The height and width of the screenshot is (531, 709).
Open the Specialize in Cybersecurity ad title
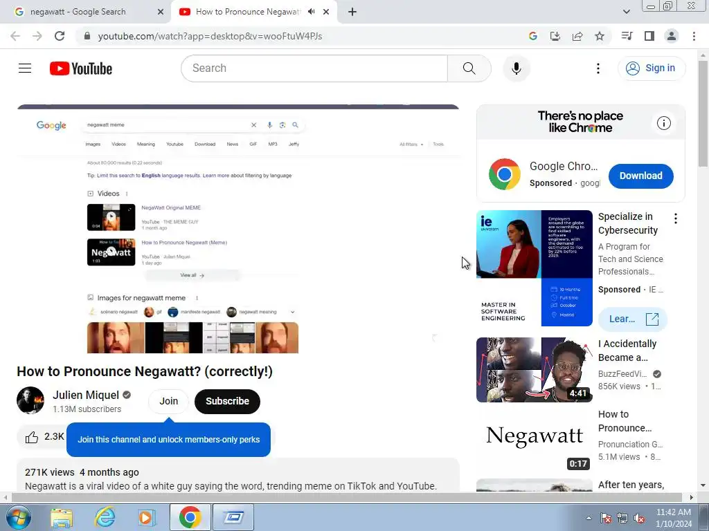point(627,223)
